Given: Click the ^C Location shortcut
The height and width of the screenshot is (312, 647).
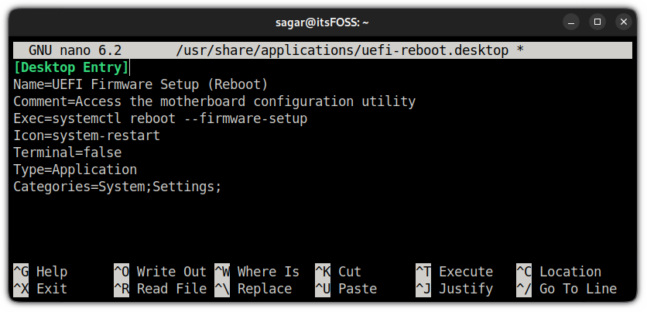Looking at the screenshot, I should point(558,272).
